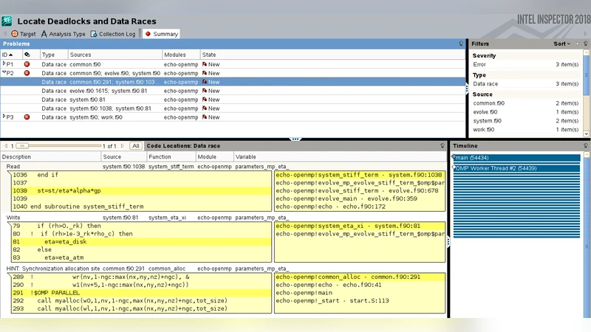Viewport: 591px width, 332px height.
Task: Filter by Error severity
Action: [x=525, y=64]
